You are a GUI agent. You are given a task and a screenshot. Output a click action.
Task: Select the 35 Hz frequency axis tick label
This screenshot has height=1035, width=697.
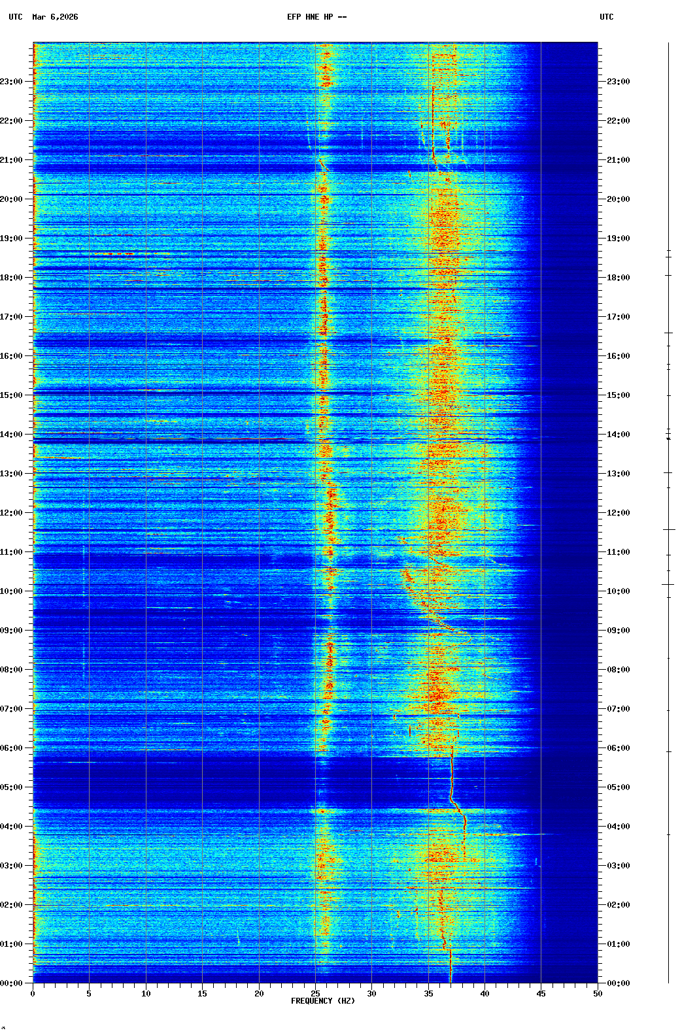[428, 994]
